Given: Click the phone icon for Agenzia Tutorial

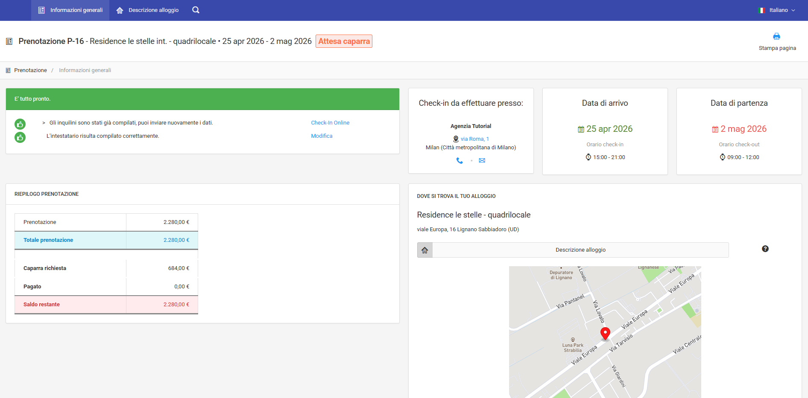Looking at the screenshot, I should (460, 161).
